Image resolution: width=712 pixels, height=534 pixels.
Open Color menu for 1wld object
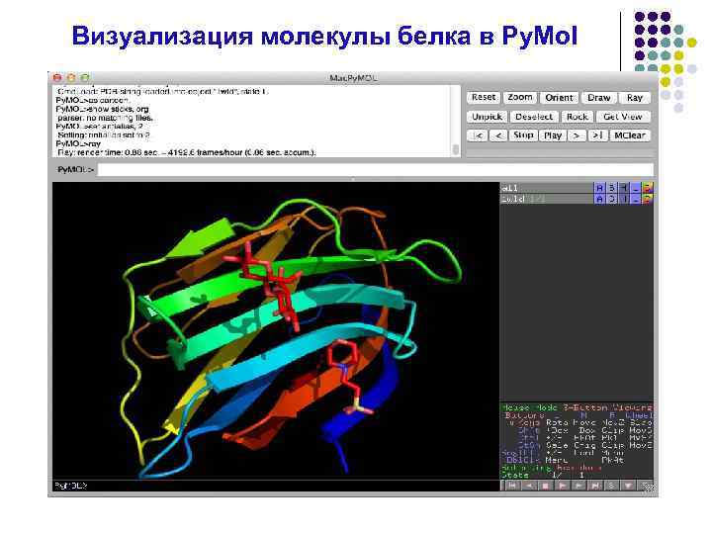648,199
